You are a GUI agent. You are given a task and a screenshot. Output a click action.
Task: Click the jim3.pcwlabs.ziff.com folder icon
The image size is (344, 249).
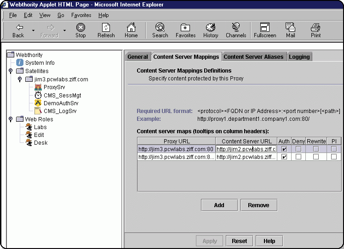point(29,79)
